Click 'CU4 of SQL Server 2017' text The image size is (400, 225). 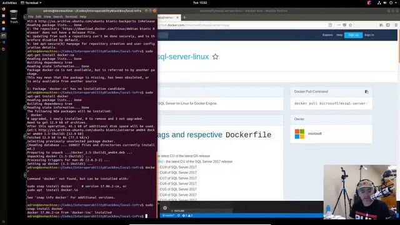coord(178,195)
